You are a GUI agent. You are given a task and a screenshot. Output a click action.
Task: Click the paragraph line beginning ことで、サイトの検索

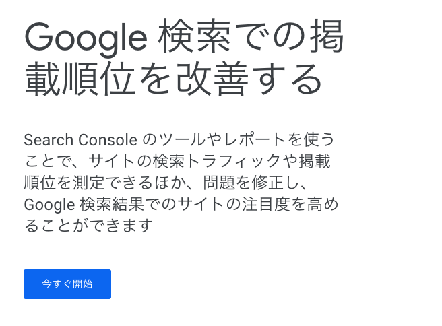tap(177, 162)
